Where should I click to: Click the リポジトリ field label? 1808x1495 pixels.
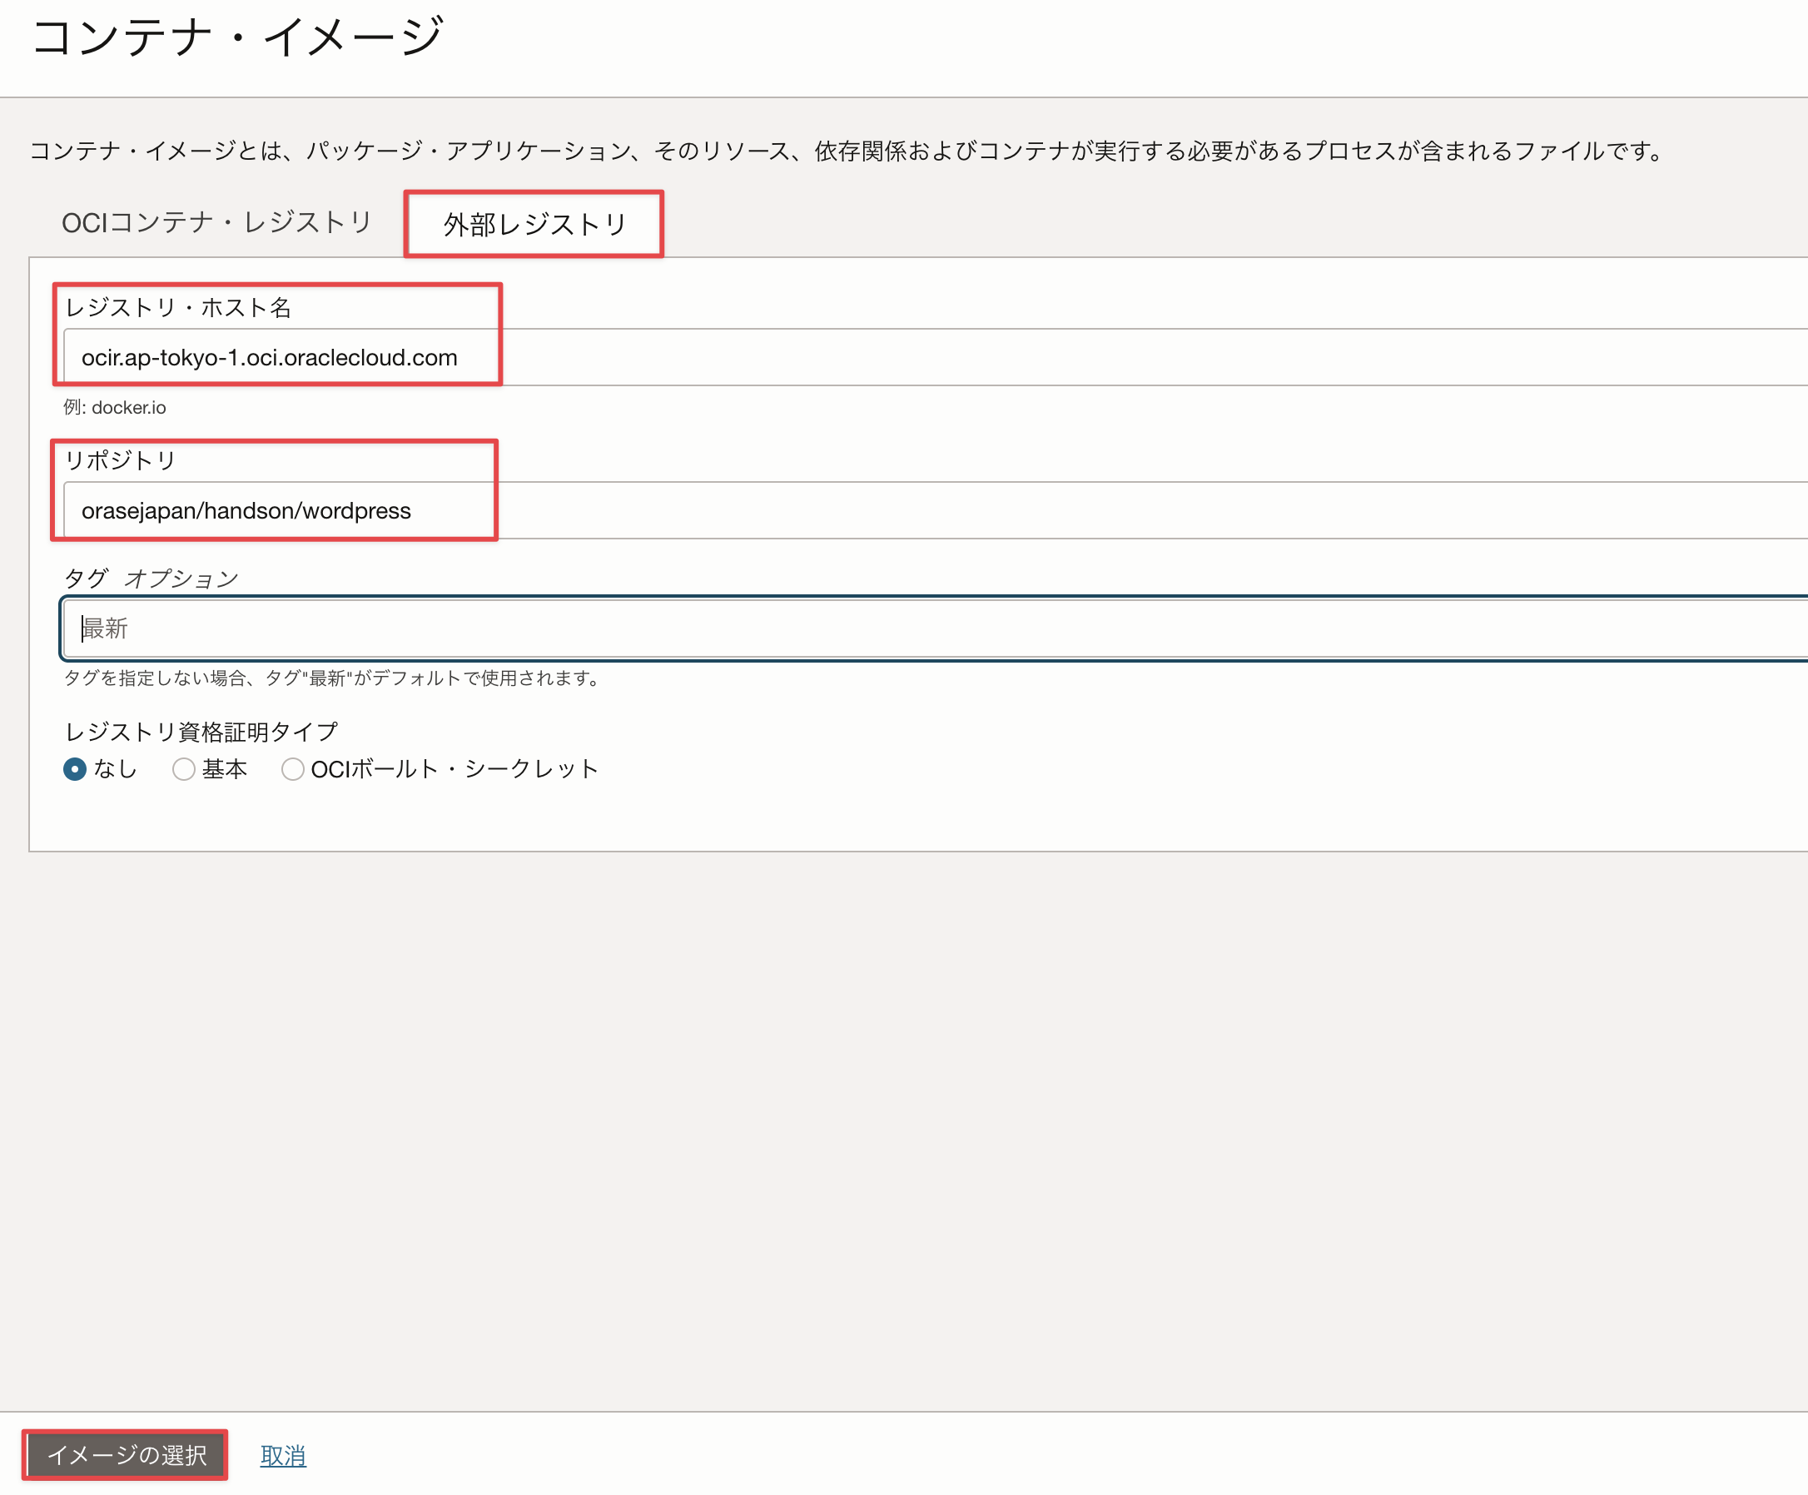coord(121,460)
